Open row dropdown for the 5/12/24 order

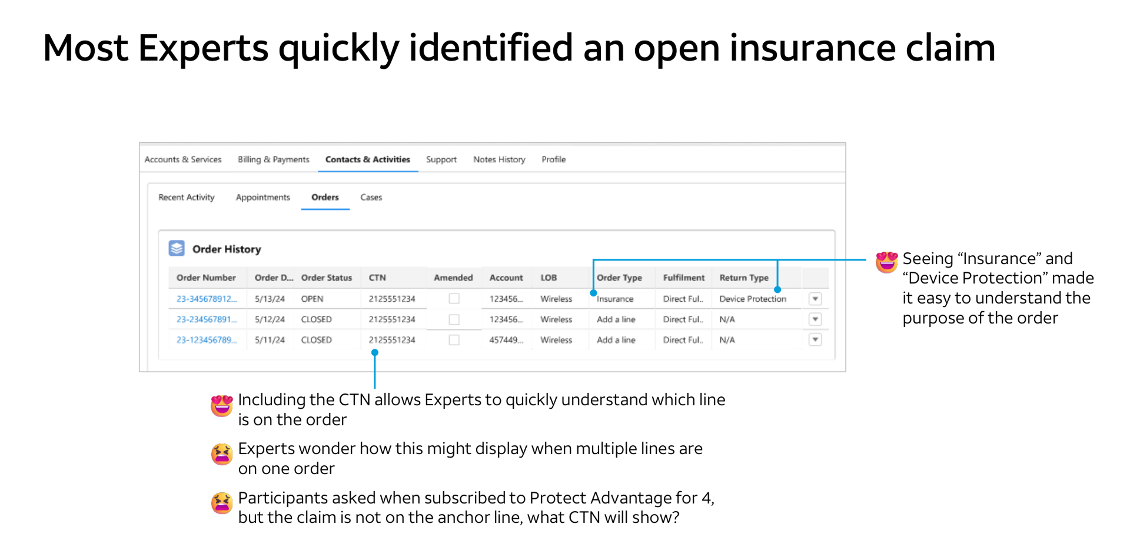pos(815,319)
